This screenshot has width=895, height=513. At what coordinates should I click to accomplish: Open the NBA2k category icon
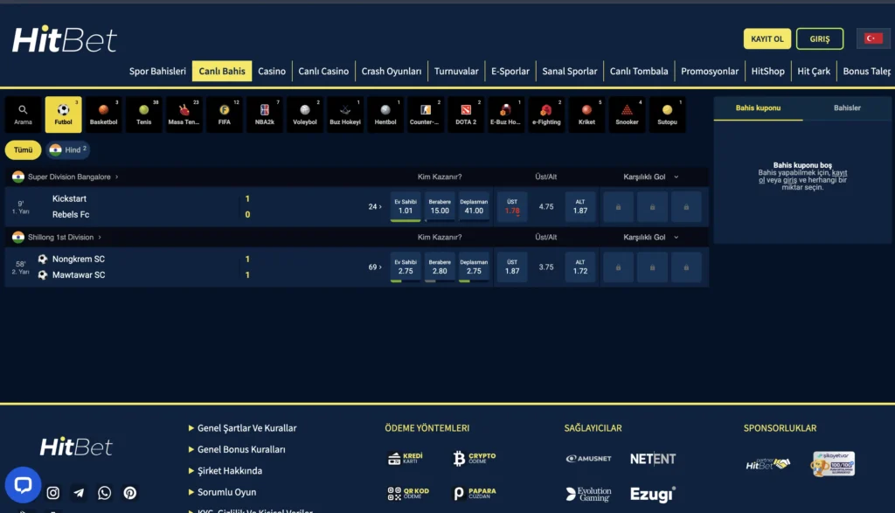pyautogui.click(x=264, y=114)
